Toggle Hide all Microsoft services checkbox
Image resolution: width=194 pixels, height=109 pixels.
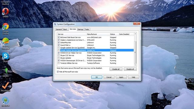(x=58, y=72)
